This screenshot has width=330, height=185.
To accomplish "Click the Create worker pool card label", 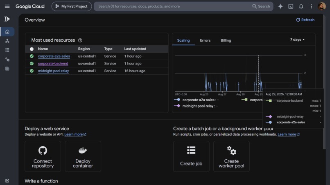I will (x=231, y=163).
